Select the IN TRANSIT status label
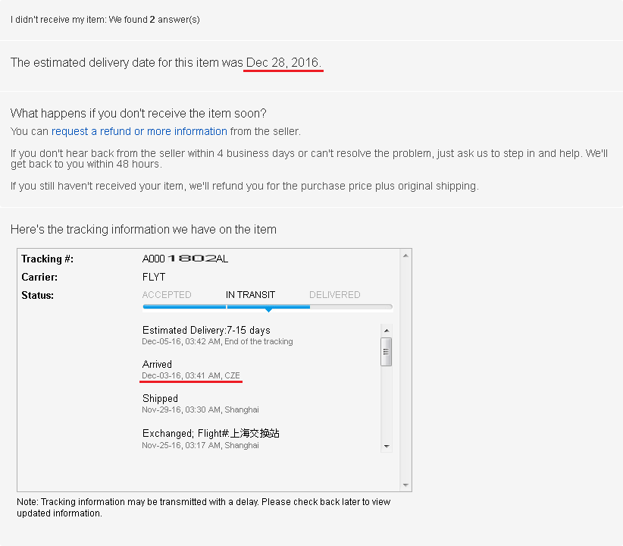 pos(250,295)
